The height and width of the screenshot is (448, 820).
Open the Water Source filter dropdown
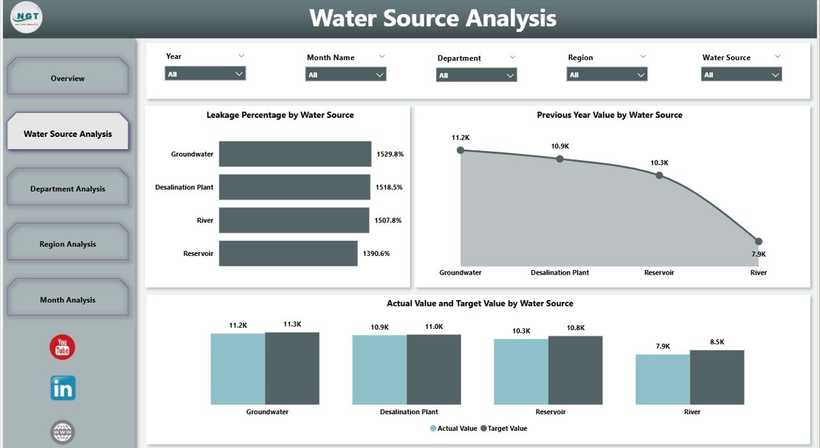tap(741, 75)
